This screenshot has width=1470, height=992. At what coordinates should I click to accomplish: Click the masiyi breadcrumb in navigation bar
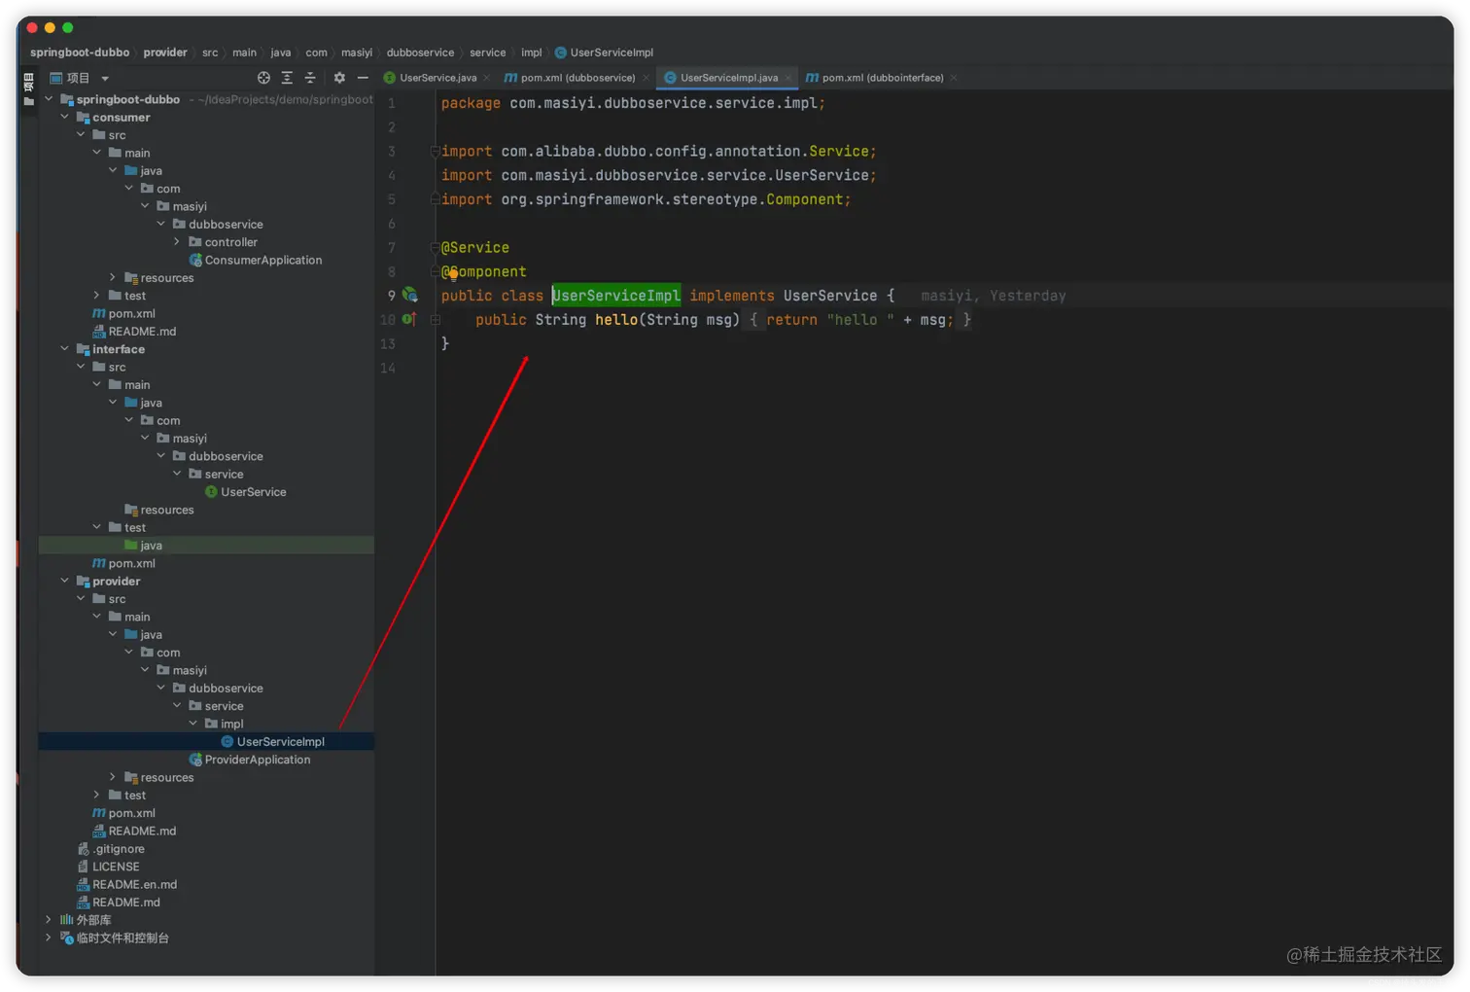[x=357, y=53]
